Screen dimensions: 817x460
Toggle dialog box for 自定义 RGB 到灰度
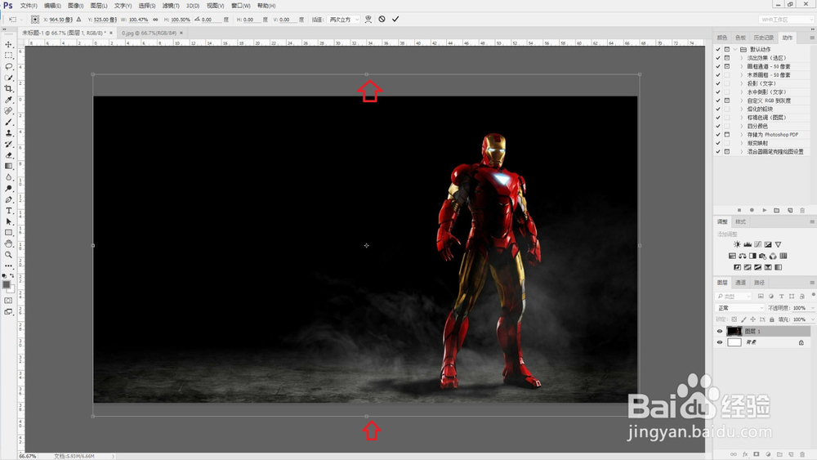pos(727,100)
